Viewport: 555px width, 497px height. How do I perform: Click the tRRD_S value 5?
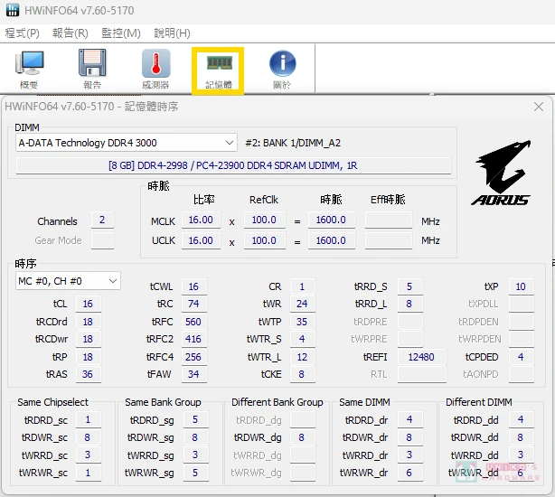(x=409, y=286)
